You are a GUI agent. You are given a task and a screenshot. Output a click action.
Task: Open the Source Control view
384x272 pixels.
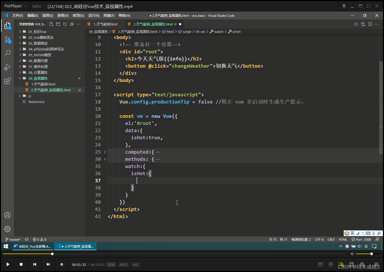[x=7, y=40]
